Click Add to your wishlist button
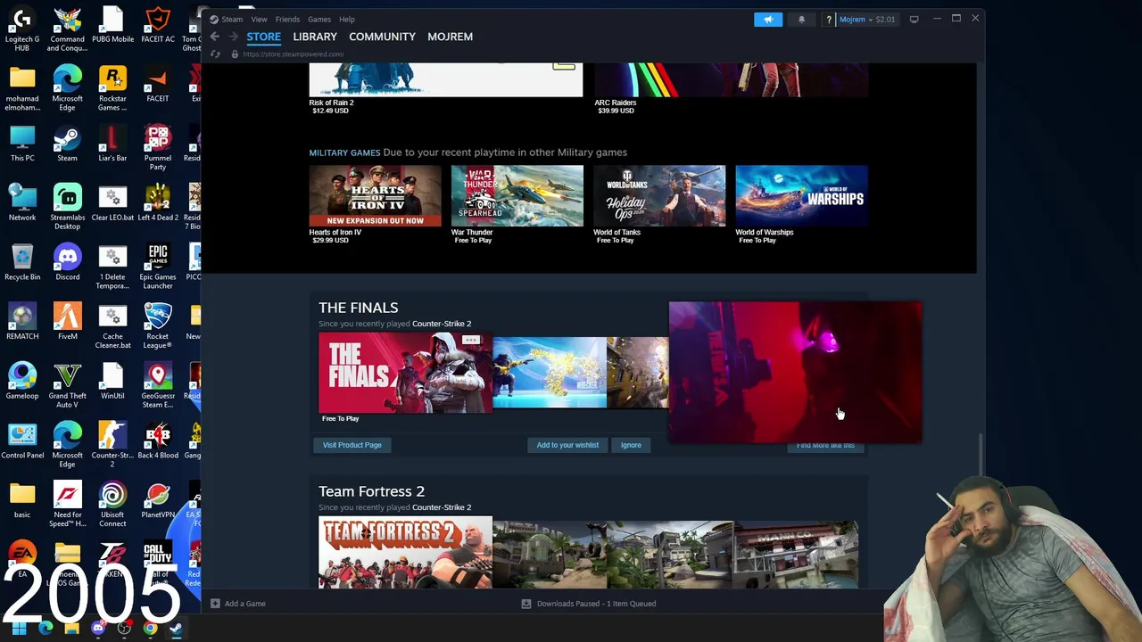The height and width of the screenshot is (642, 1142). point(567,445)
